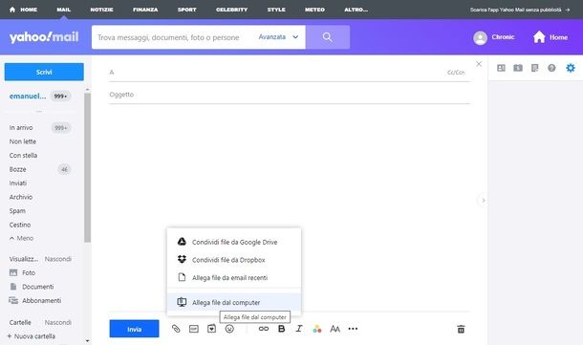The image size is (583, 345).
Task: Open the emoji smiley picker
Action: [x=229, y=329]
